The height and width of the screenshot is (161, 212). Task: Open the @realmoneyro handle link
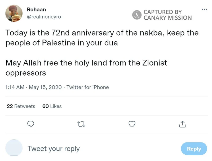44,17
